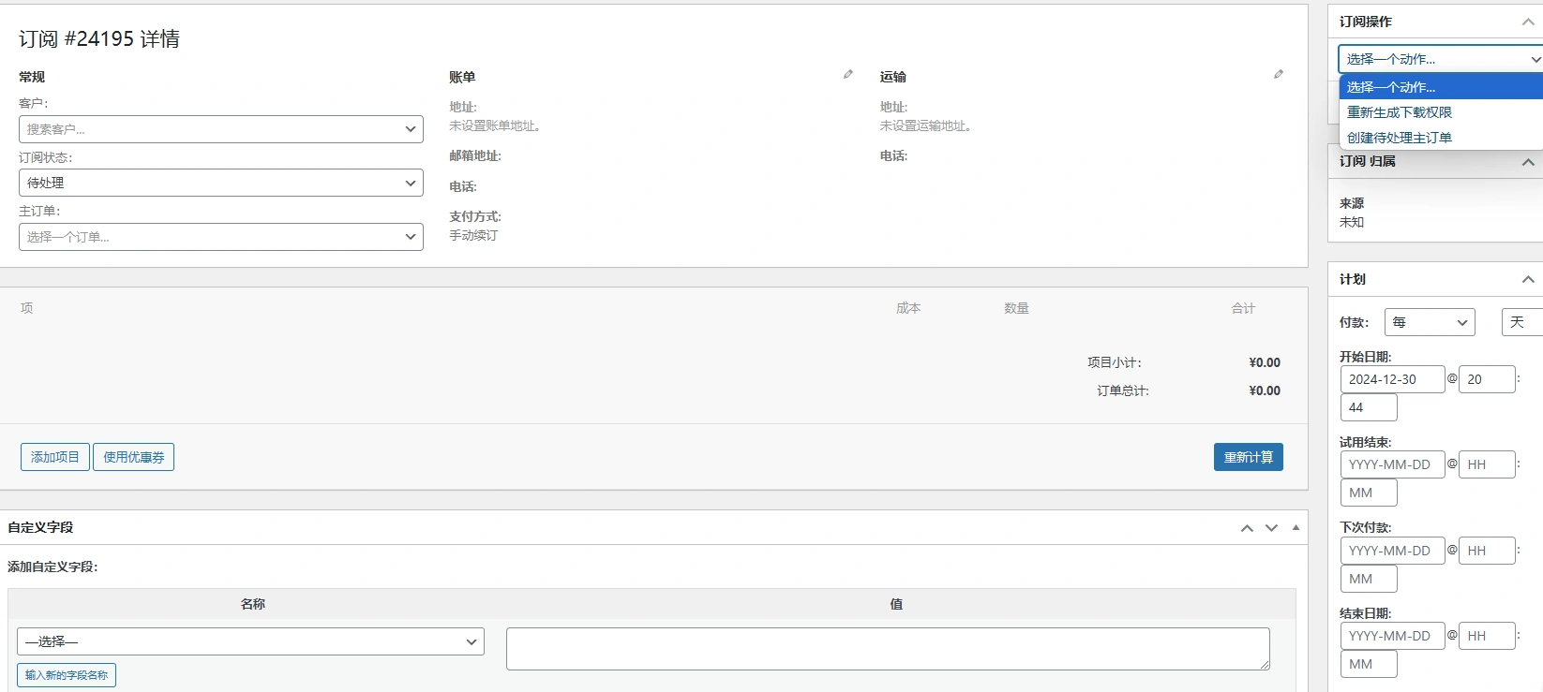Screen dimensions: 1543x692
Task: Open the 搜索客户 customer dropdown
Action: (221, 129)
